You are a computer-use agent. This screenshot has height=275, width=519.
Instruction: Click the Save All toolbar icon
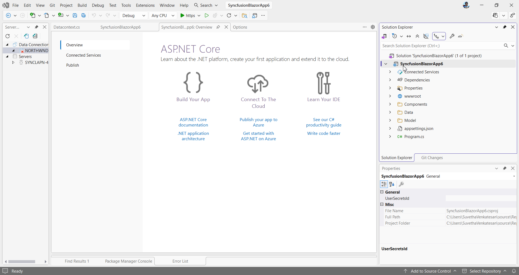click(84, 16)
